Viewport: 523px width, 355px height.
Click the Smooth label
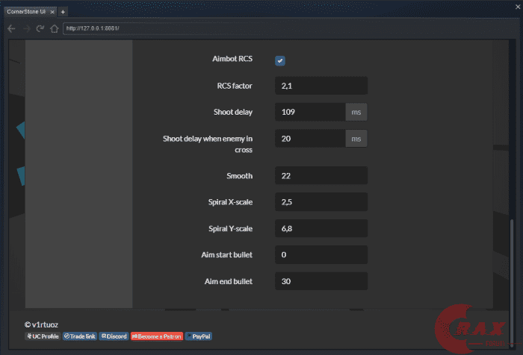[x=240, y=176]
